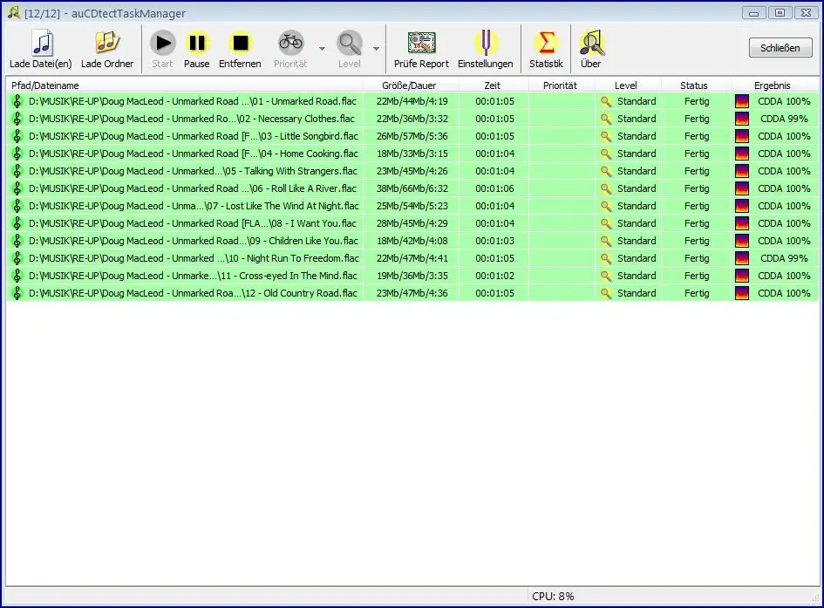Click Standard level in Talking With Strangers row
The height and width of the screenshot is (608, 824).
[x=637, y=171]
